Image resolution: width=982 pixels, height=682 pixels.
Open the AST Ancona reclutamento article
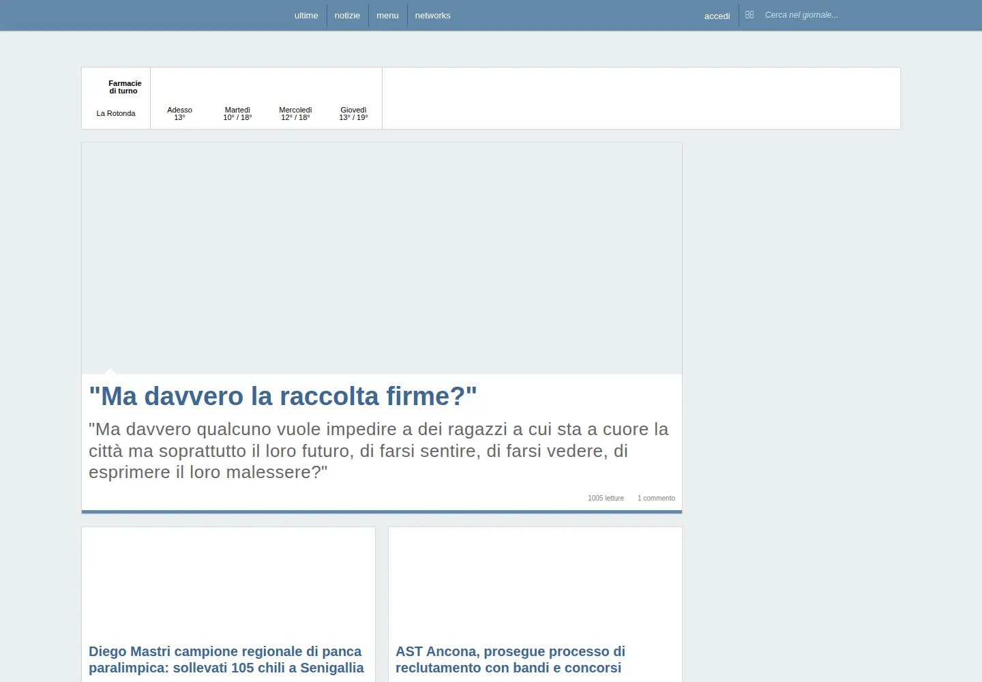[x=510, y=659]
